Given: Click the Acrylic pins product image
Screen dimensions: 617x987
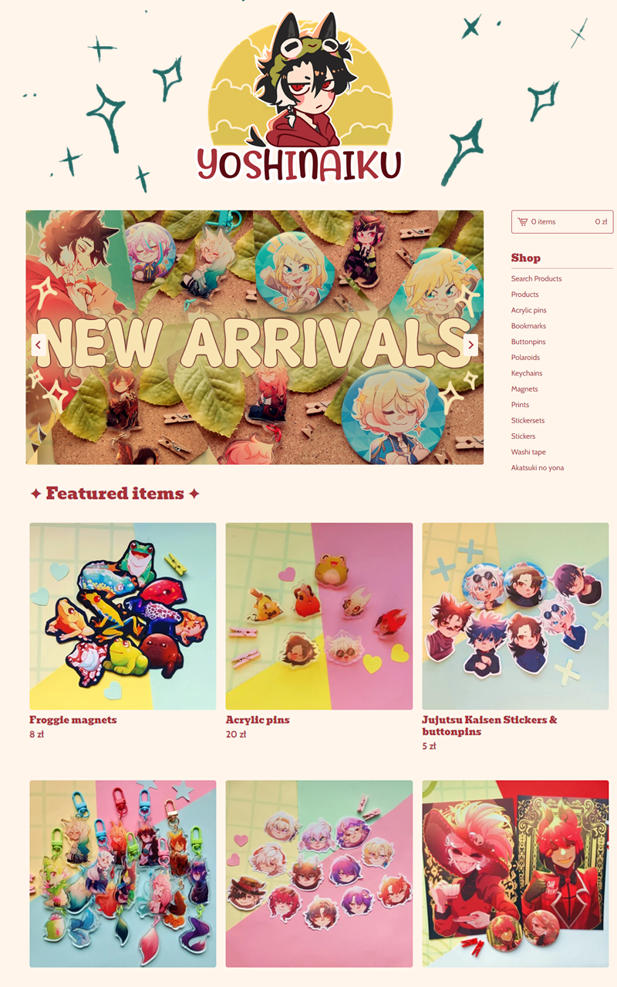Looking at the screenshot, I should point(319,616).
